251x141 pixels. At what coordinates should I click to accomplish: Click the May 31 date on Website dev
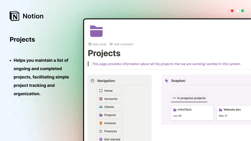pos(223,116)
